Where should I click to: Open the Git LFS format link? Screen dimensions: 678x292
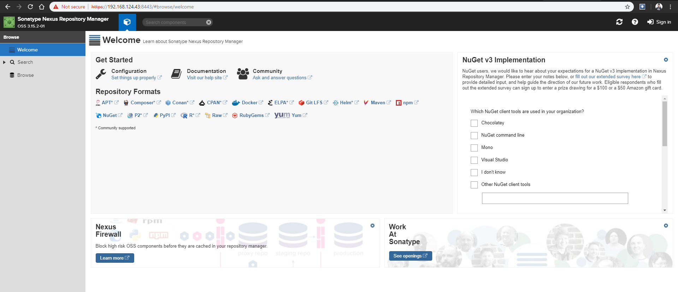pyautogui.click(x=314, y=102)
